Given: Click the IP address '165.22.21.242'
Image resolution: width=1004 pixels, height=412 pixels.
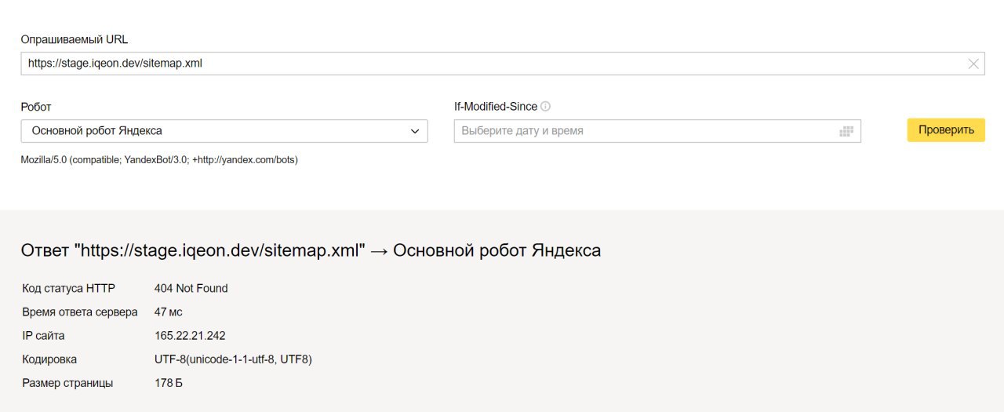Looking at the screenshot, I should click(x=190, y=336).
